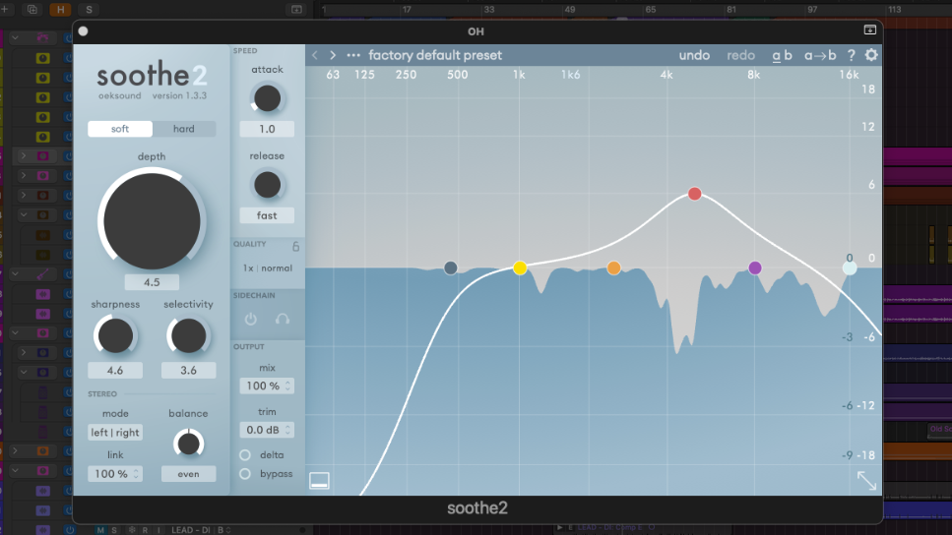The height and width of the screenshot is (535, 952).
Task: Click the DAW duplicate track icon
Action: (x=32, y=9)
